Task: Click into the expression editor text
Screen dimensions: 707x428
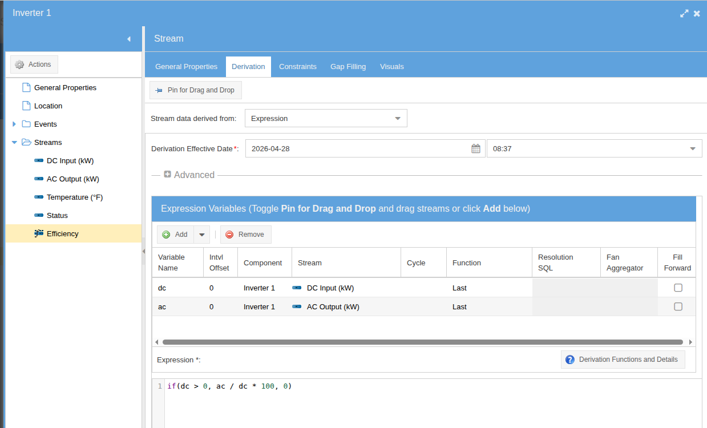Action: point(229,386)
